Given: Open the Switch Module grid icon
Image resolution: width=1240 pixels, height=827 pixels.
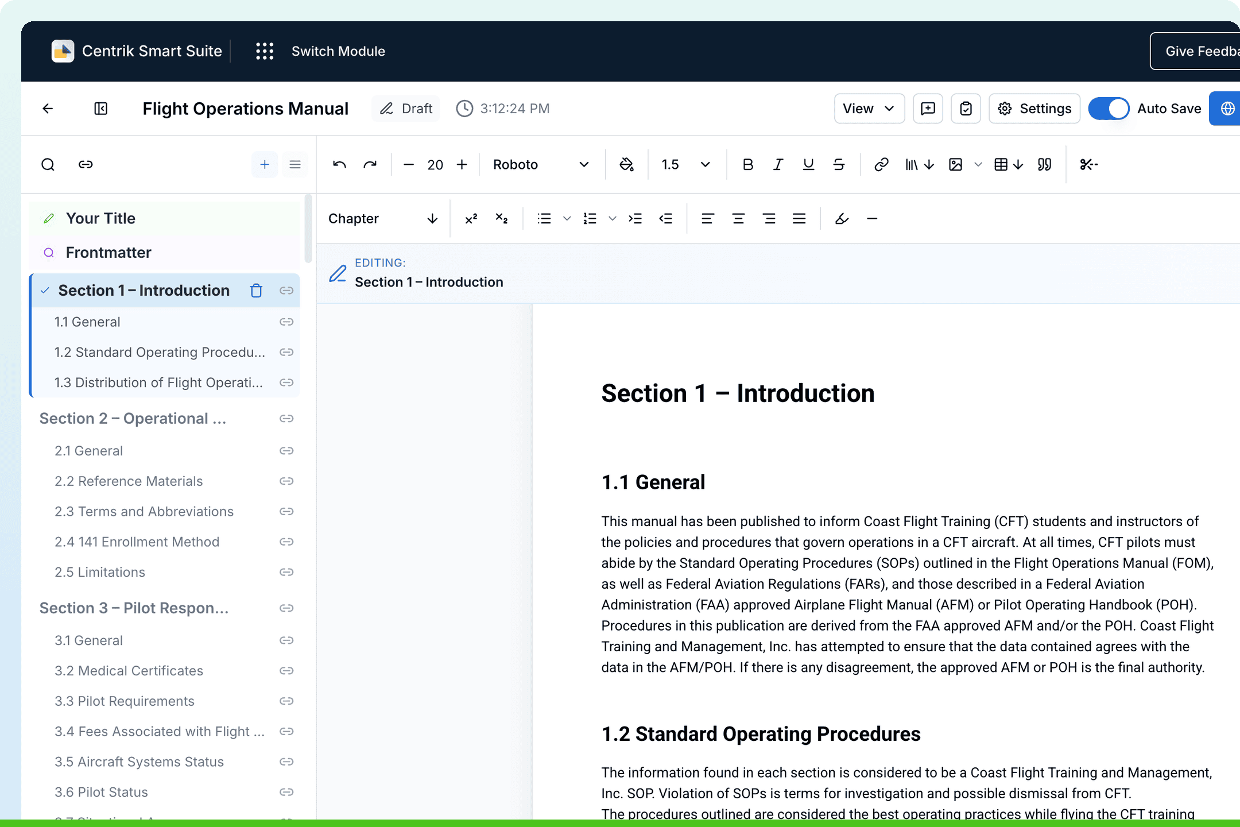Looking at the screenshot, I should (265, 51).
